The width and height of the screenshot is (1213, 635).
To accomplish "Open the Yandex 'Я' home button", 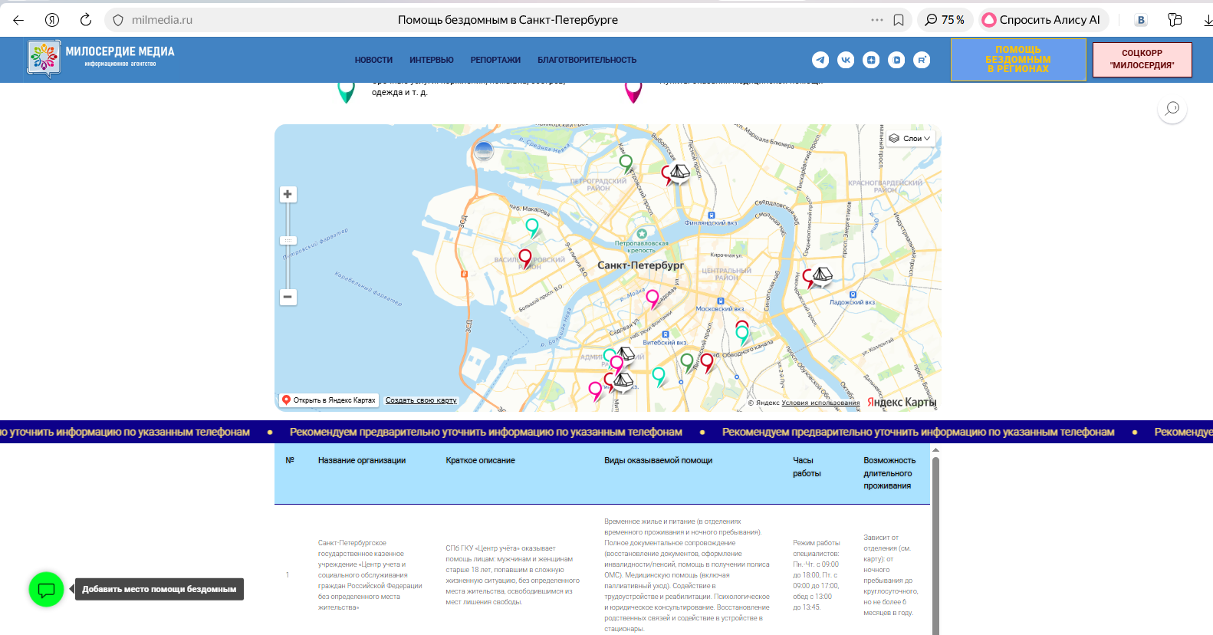I will pos(52,20).
